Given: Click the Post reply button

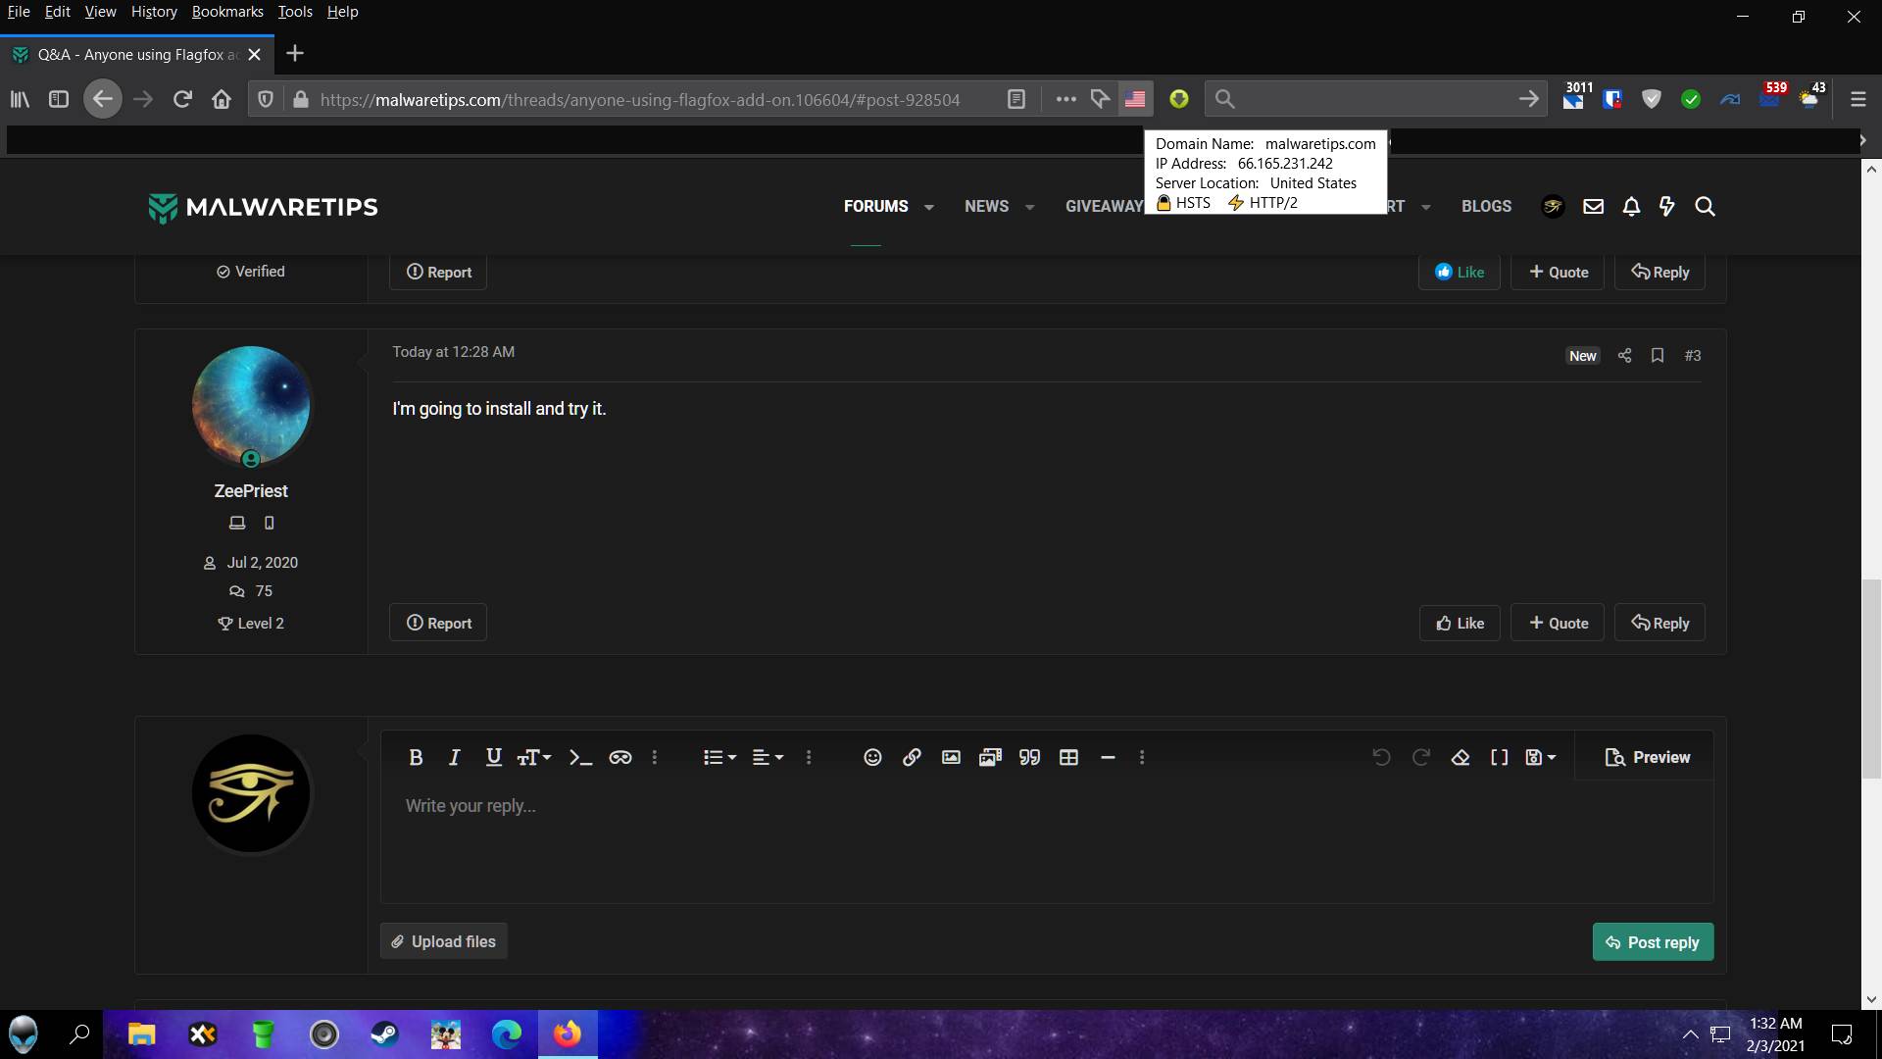Looking at the screenshot, I should (1653, 942).
